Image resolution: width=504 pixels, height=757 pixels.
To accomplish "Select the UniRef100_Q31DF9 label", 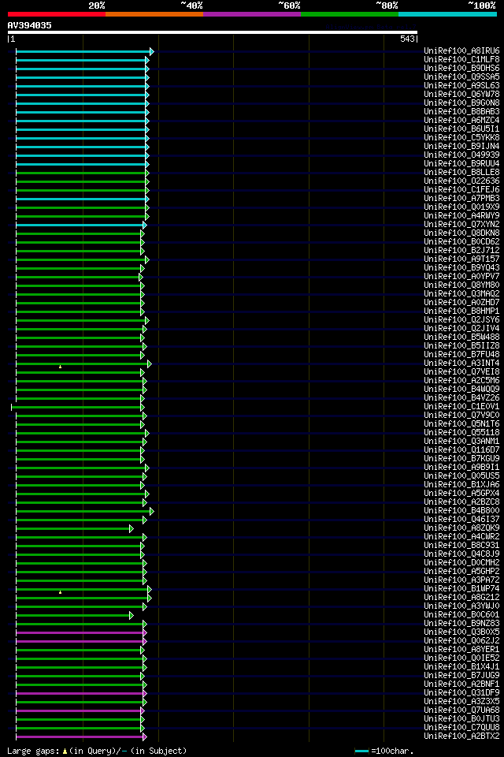I will pos(461,693).
